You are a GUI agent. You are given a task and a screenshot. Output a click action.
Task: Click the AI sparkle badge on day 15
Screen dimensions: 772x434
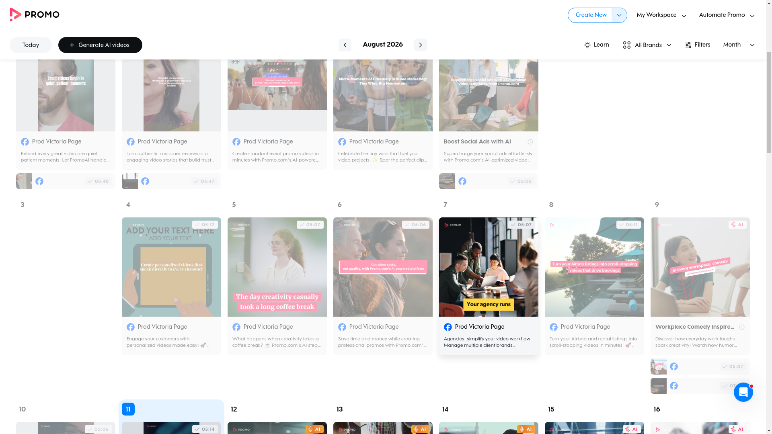coord(632,429)
